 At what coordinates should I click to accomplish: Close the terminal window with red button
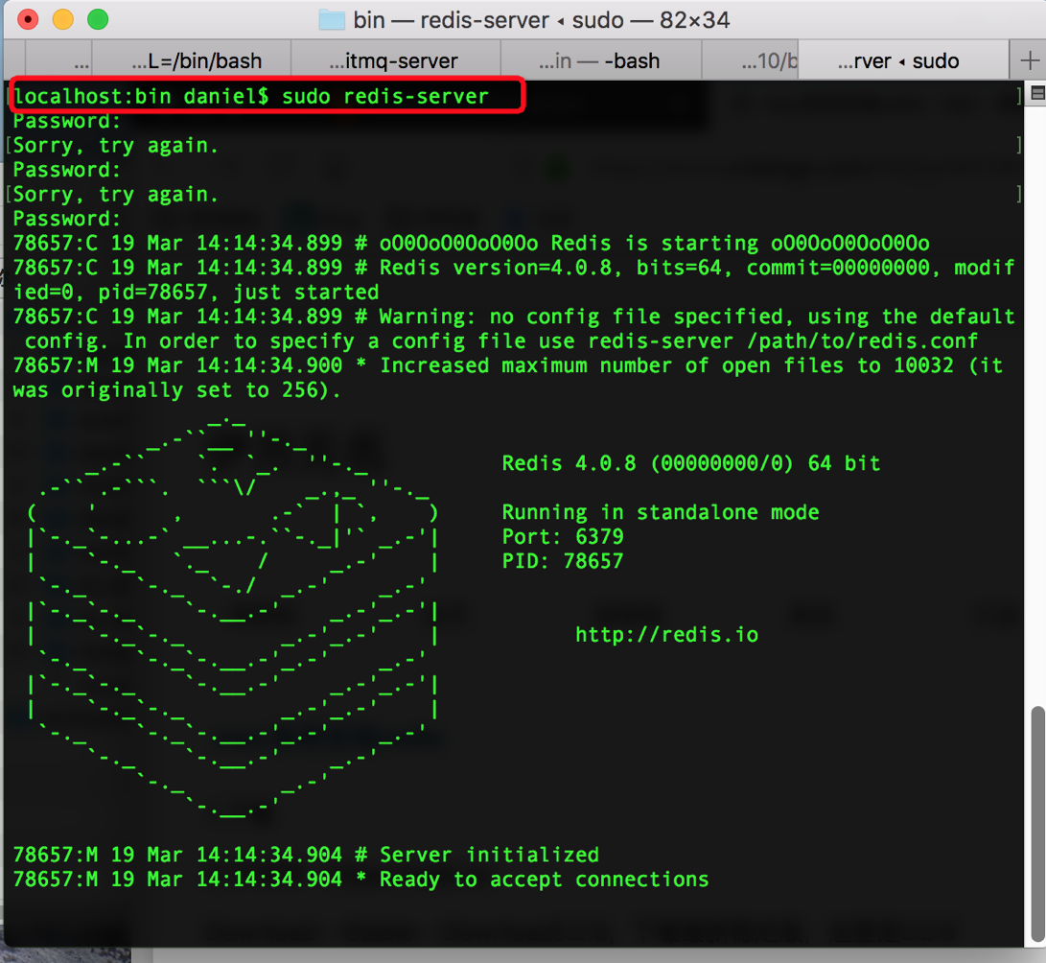[x=28, y=19]
